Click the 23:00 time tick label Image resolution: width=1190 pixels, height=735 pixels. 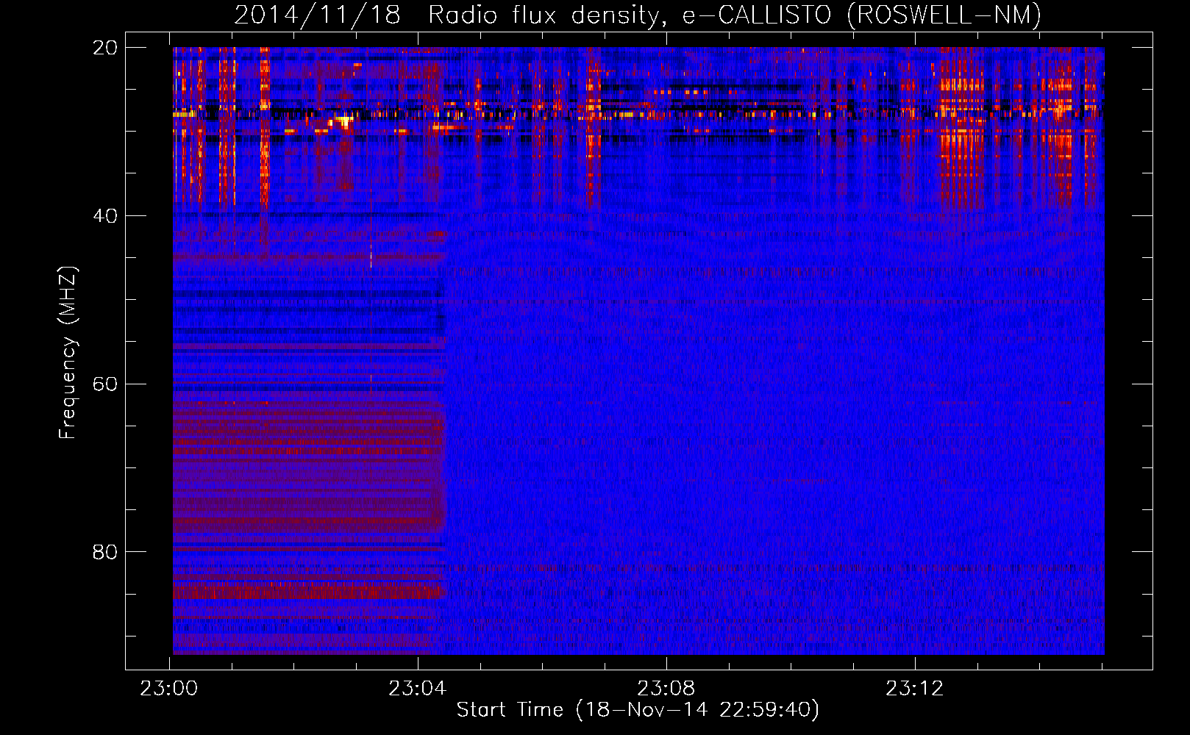coord(169,689)
